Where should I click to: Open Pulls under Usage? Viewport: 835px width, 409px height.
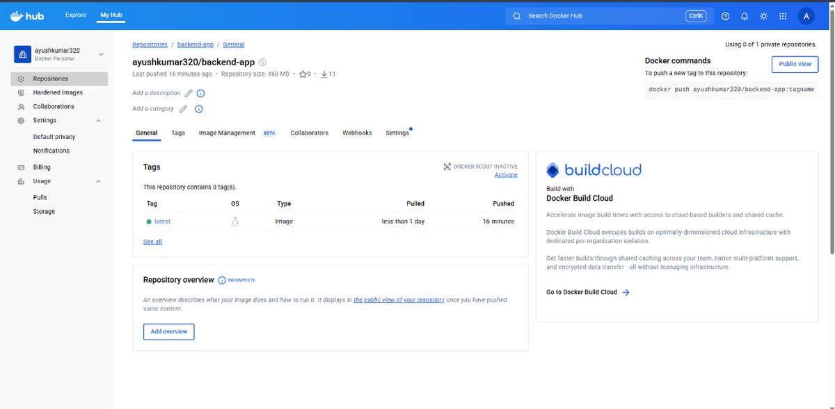tap(40, 198)
